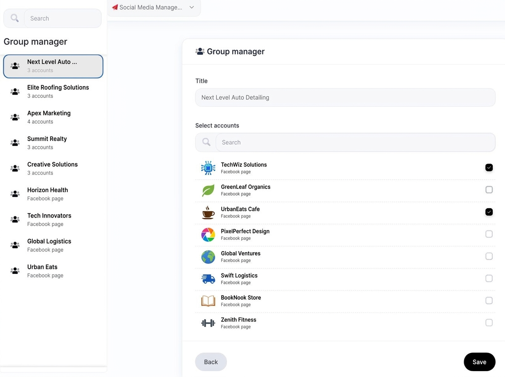Select the Elite Roofing Solutions group
This screenshot has width=505, height=377.
click(x=53, y=91)
